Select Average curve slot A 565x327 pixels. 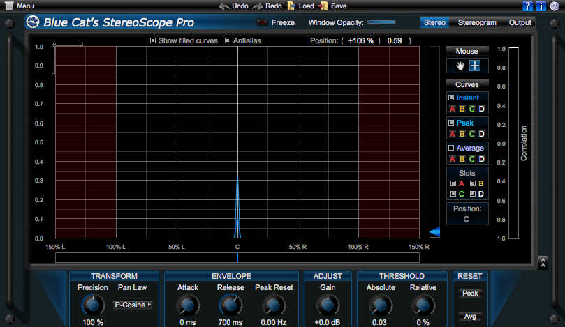(x=453, y=159)
